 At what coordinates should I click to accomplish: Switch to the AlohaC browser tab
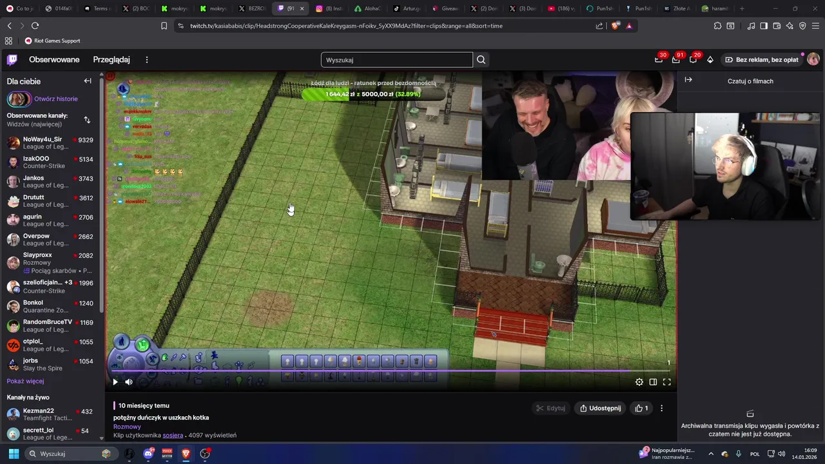point(367,8)
